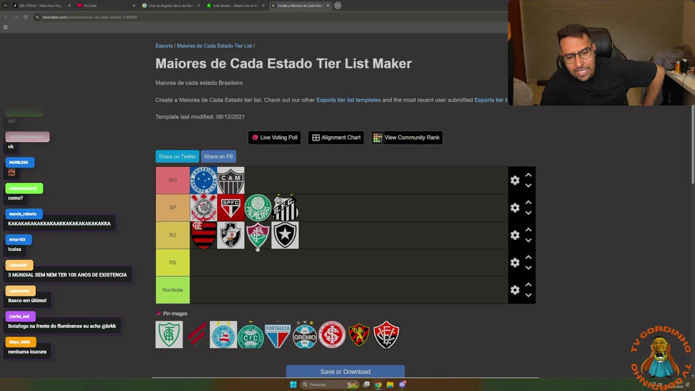Select the Palmeiras crest
The width and height of the screenshot is (695, 391).
(x=258, y=207)
